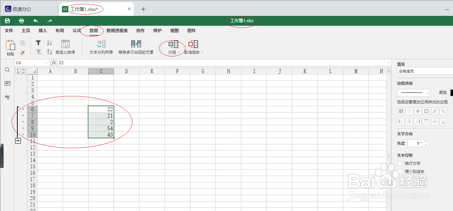Switch to the Collaboration (协作) tab
The width and height of the screenshot is (453, 211).
tap(141, 31)
